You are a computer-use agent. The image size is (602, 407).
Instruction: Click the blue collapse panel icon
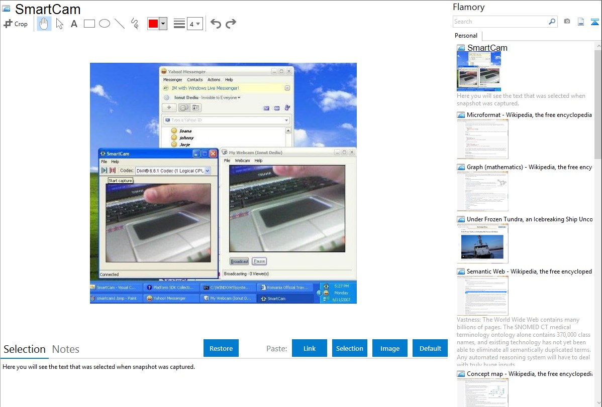595,22
